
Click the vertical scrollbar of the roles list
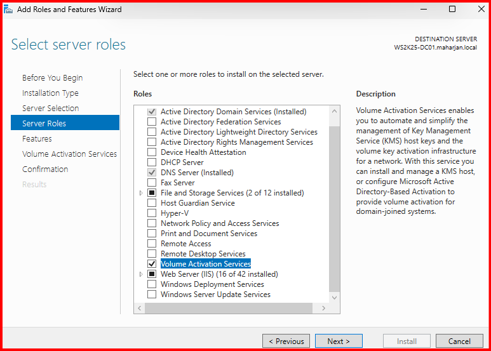pyautogui.click(x=334, y=203)
